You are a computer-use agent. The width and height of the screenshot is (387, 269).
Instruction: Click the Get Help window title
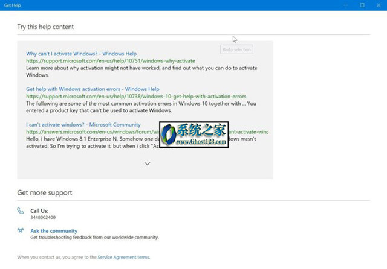click(12, 5)
